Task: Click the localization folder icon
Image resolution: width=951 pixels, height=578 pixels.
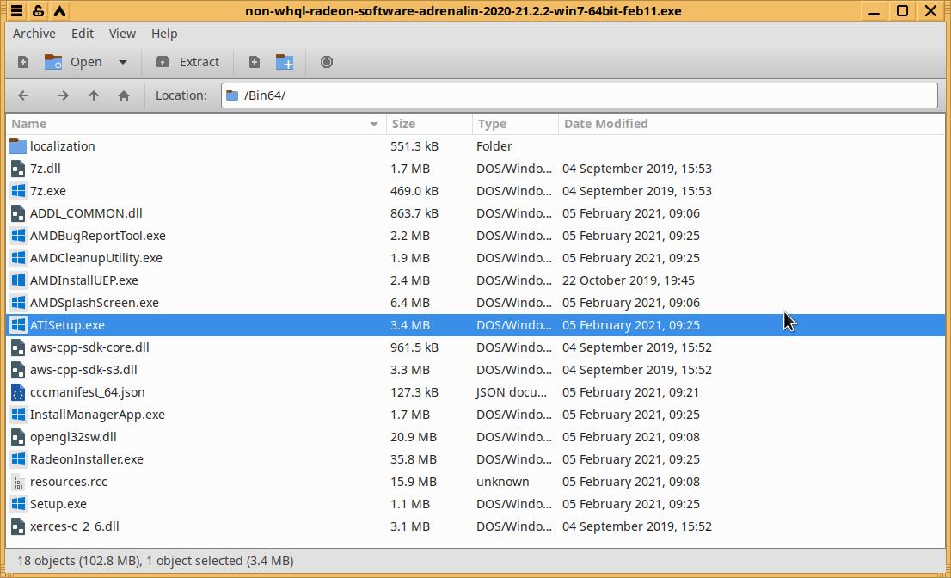Action: point(18,146)
